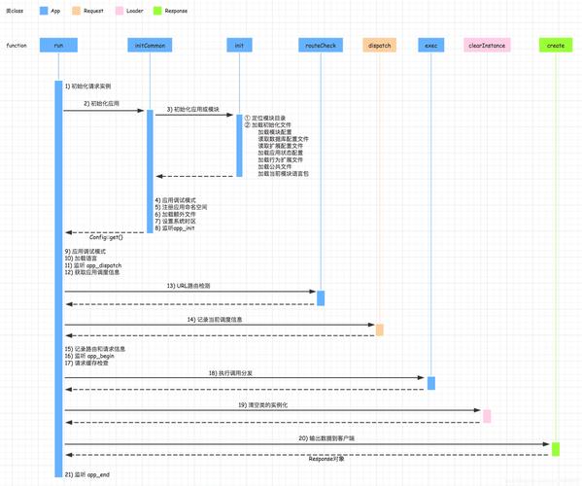This screenshot has width=582, height=486.
Task: Click the "20) 输出数据到客户端" arrow label
Action: pos(326,438)
